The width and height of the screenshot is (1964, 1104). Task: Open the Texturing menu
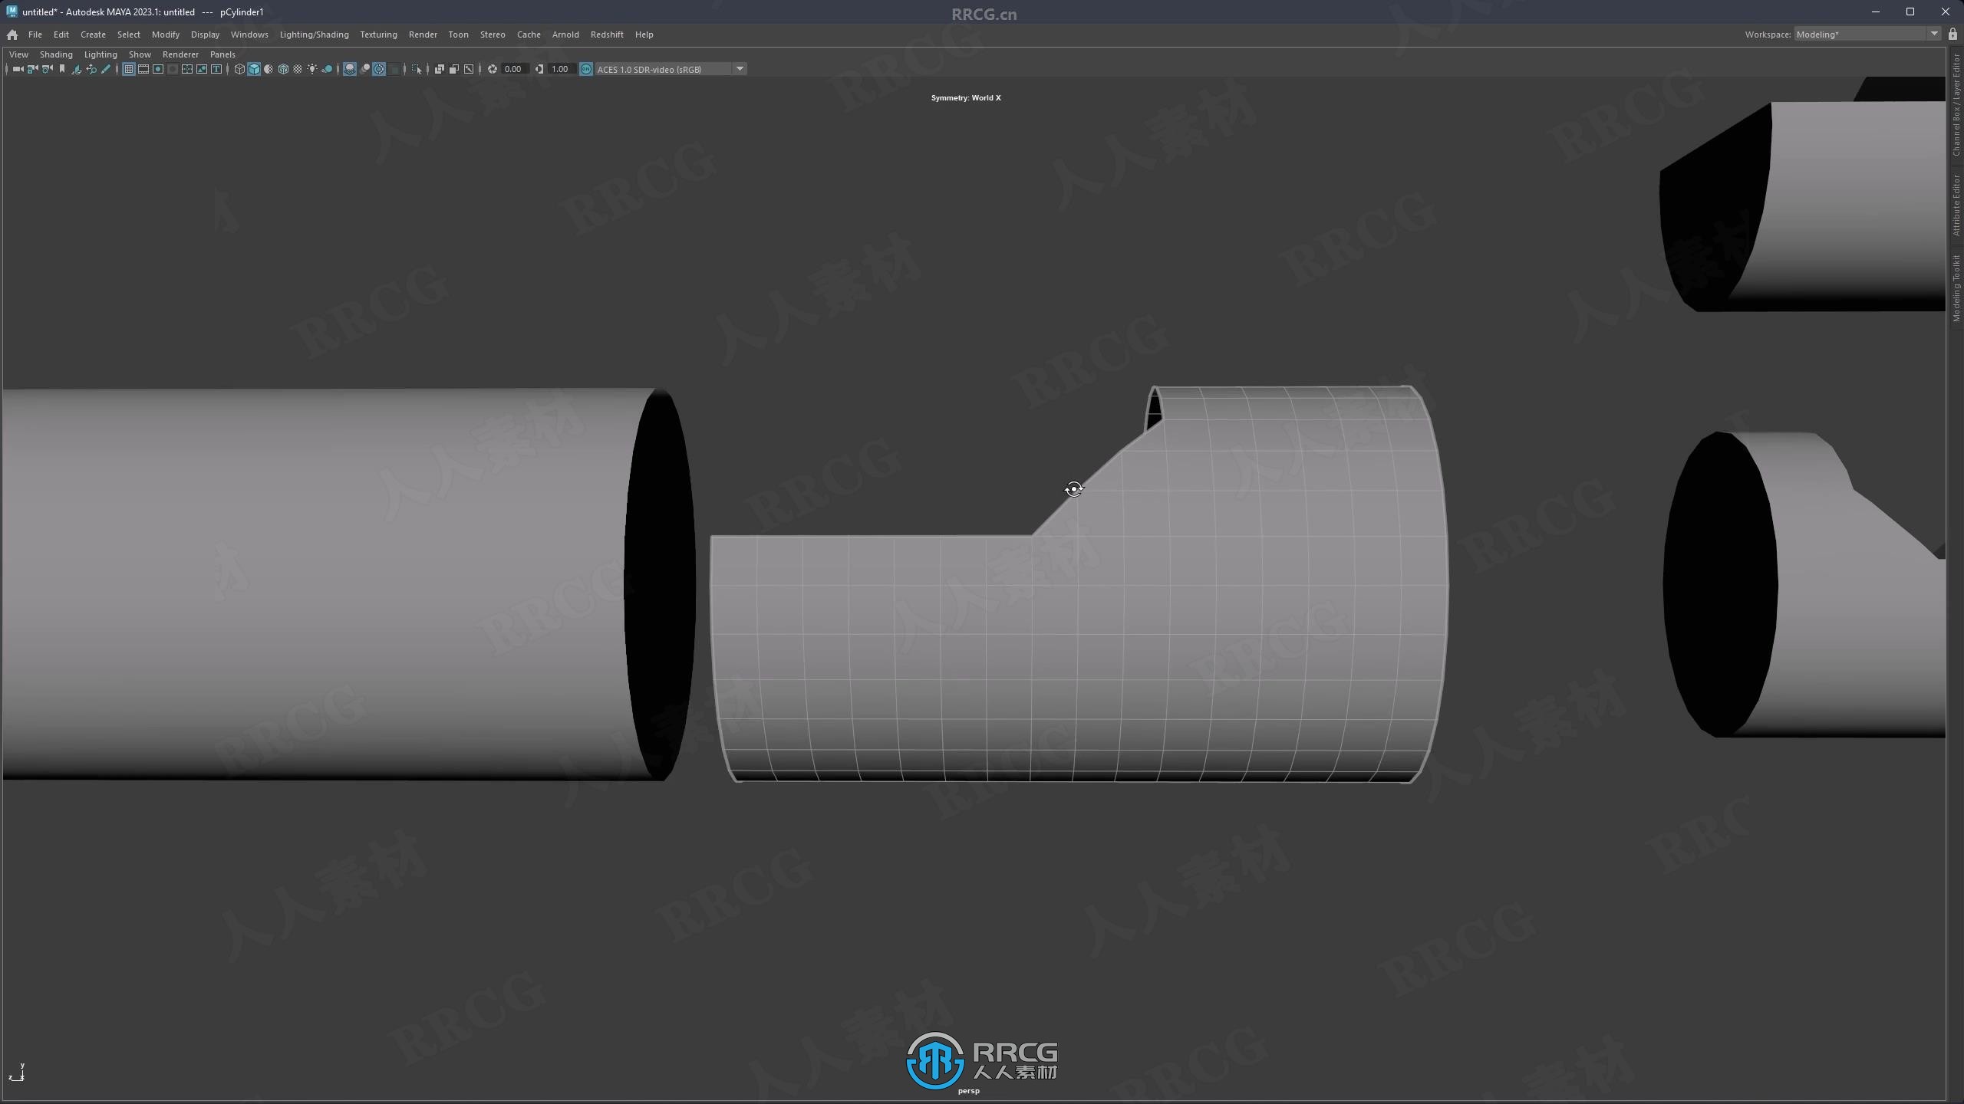[378, 34]
